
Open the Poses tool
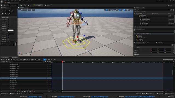pyautogui.click(x=6, y=11)
